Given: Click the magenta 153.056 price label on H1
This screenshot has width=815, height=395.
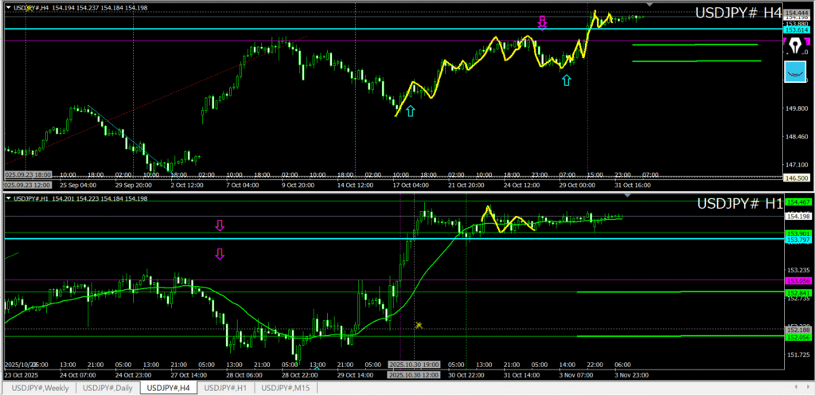Looking at the screenshot, I should (x=797, y=281).
